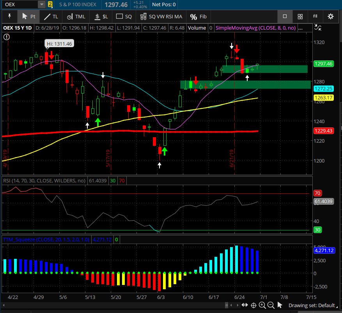The image size is (342, 313).
Task: Select the bottom pointer cursor icon
Action: coord(280,305)
